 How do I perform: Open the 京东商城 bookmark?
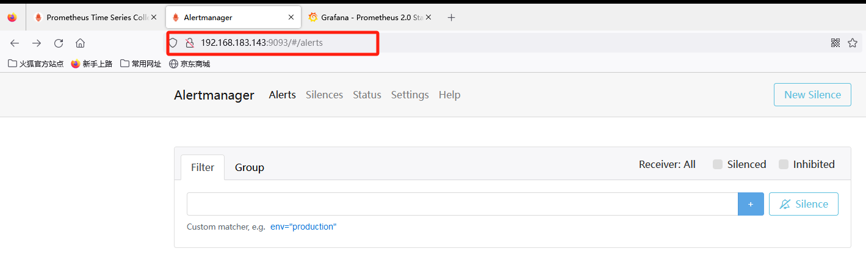[190, 64]
